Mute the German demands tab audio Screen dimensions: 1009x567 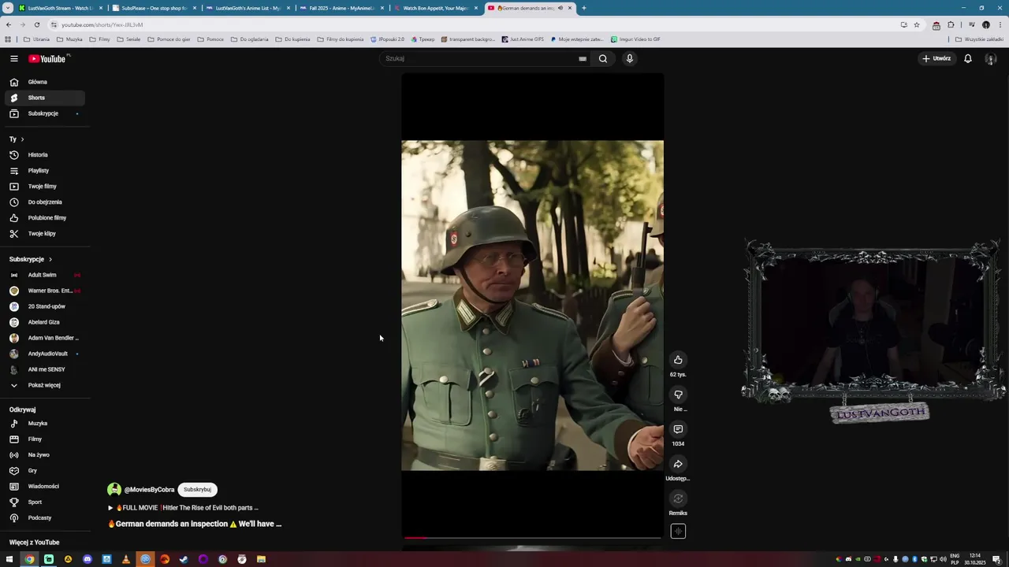(560, 8)
